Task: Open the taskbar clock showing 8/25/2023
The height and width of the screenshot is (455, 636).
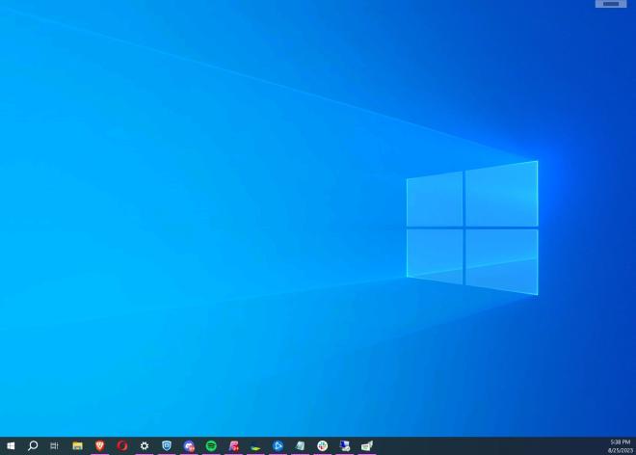Action: pos(621,446)
